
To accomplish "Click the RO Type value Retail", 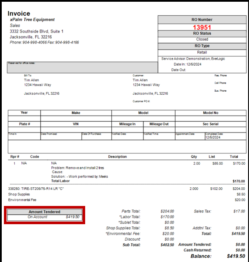I will coord(202,52).
